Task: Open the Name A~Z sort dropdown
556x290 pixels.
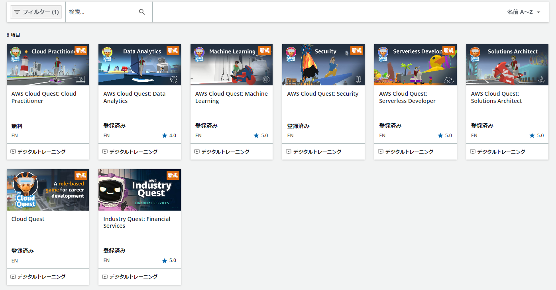Action: pyautogui.click(x=524, y=12)
